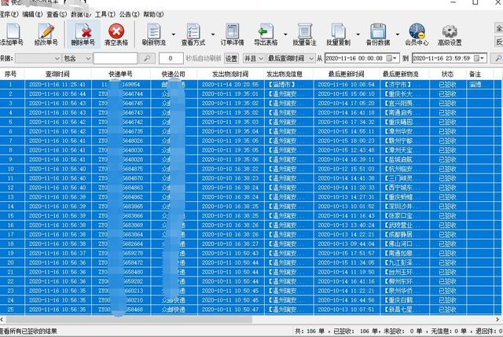Screen dimensions: 503x337
Task: Click the 众邮快递 cell in row 25
Action: 174,310
